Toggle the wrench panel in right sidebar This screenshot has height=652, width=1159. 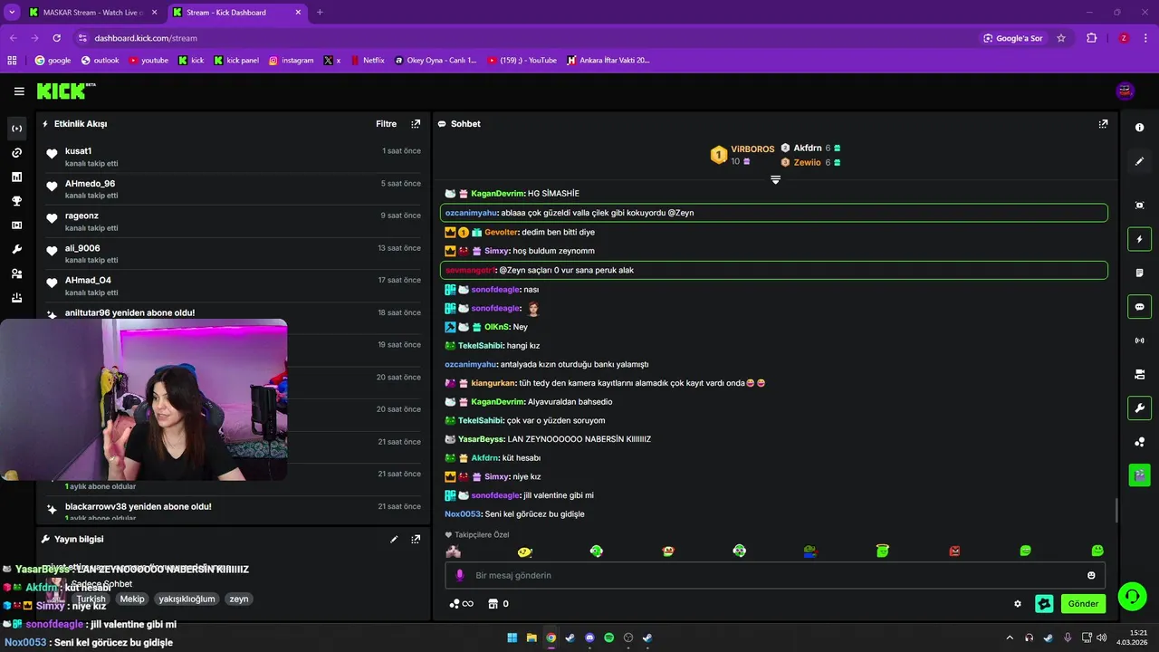[1139, 407]
